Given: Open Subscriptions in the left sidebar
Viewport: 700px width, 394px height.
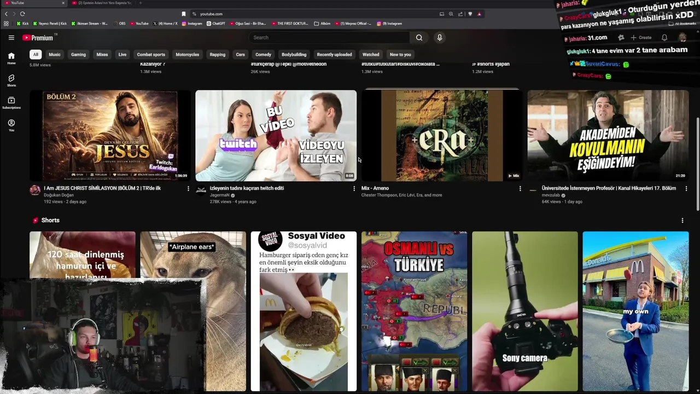Looking at the screenshot, I should (x=11, y=103).
